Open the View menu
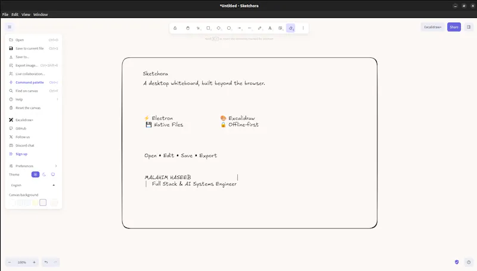This screenshot has height=271, width=477. (x=26, y=14)
